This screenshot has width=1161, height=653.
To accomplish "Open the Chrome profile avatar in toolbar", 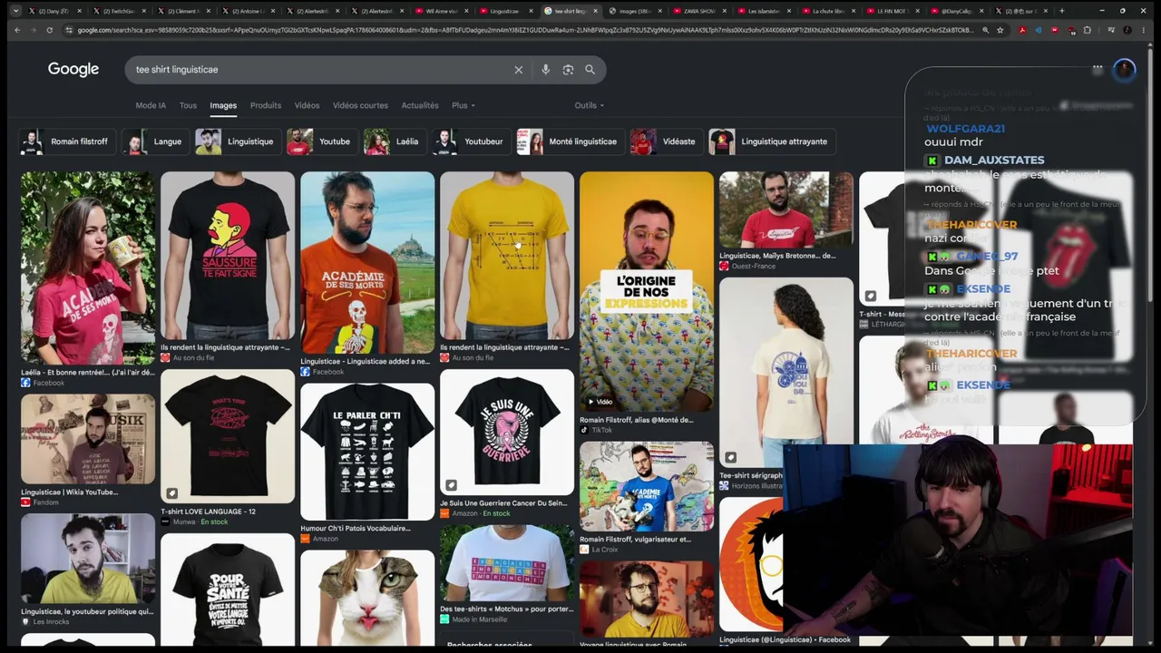I will pos(1128,30).
